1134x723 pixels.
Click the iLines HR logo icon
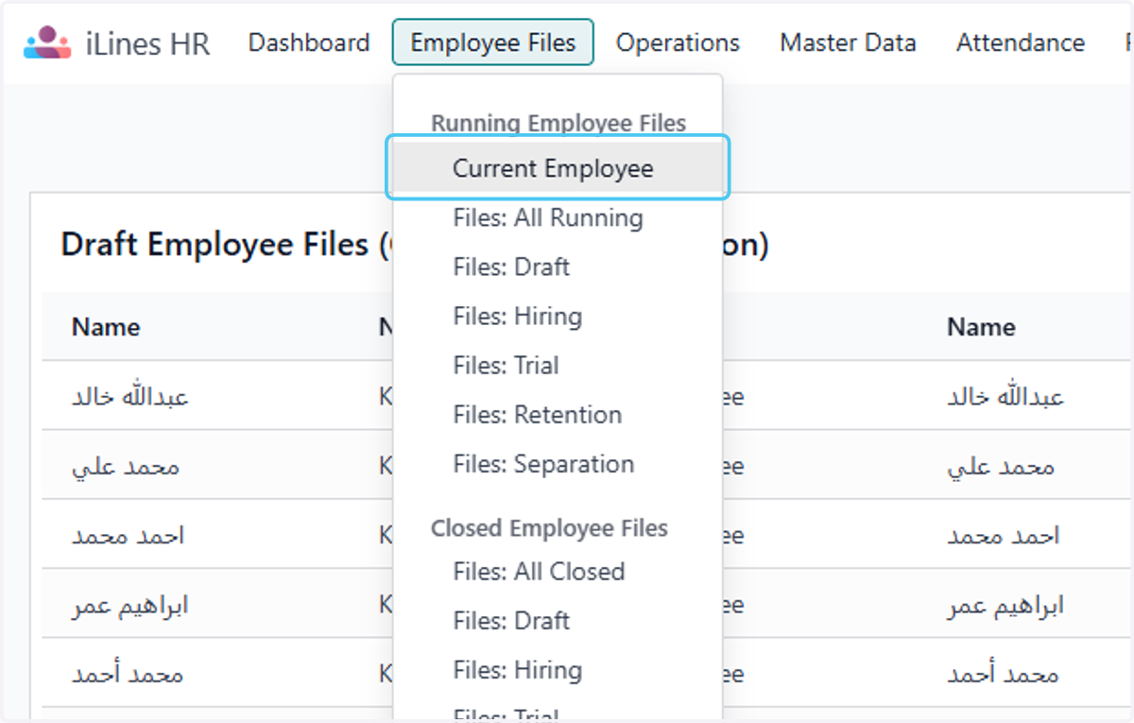pos(47,43)
